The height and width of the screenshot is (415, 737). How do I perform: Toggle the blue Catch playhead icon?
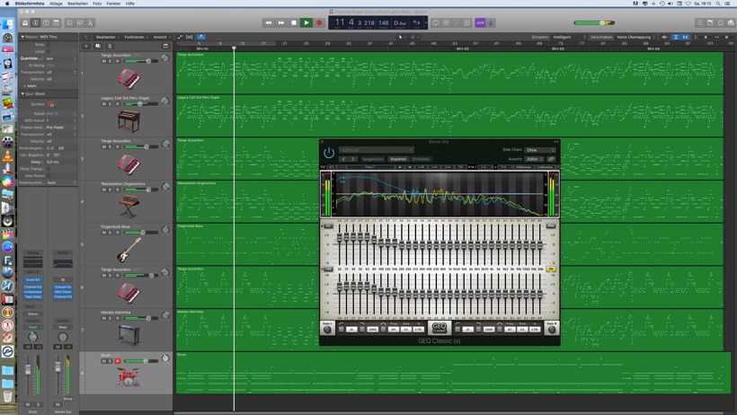200,37
